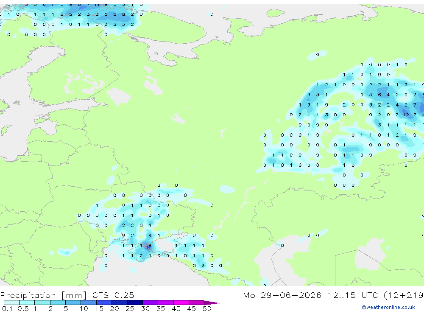424x311 pixels.
Task: Select the 35–40 mm purple legend swatch
Action: coord(166,303)
